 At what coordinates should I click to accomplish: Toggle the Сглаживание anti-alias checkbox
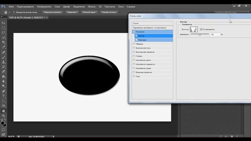click(201, 29)
